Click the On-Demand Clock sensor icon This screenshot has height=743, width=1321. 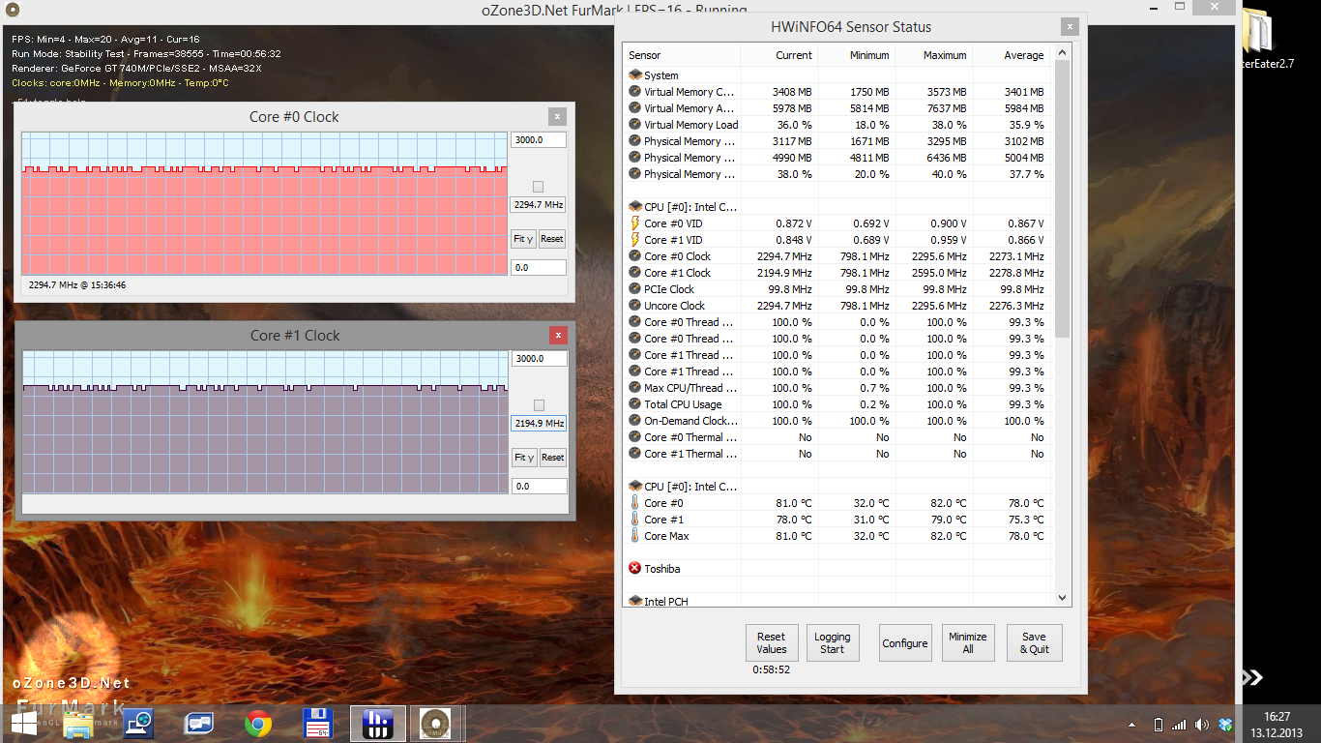[635, 421]
